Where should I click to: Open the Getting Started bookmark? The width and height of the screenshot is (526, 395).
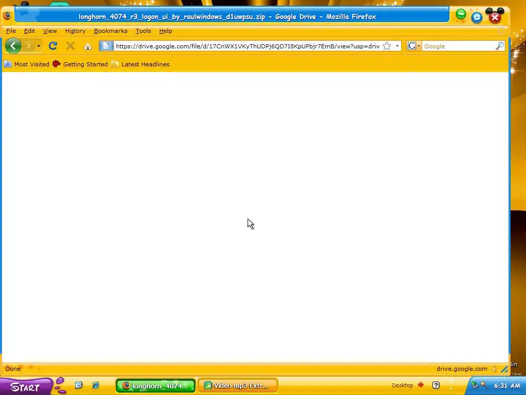coord(80,64)
